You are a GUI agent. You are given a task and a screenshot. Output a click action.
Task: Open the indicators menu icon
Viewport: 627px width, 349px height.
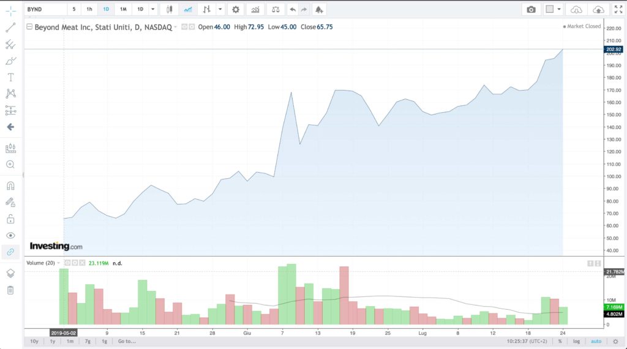255,9
